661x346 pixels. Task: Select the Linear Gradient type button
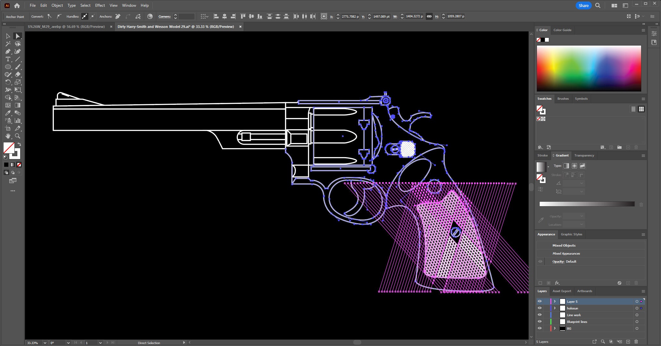point(566,166)
